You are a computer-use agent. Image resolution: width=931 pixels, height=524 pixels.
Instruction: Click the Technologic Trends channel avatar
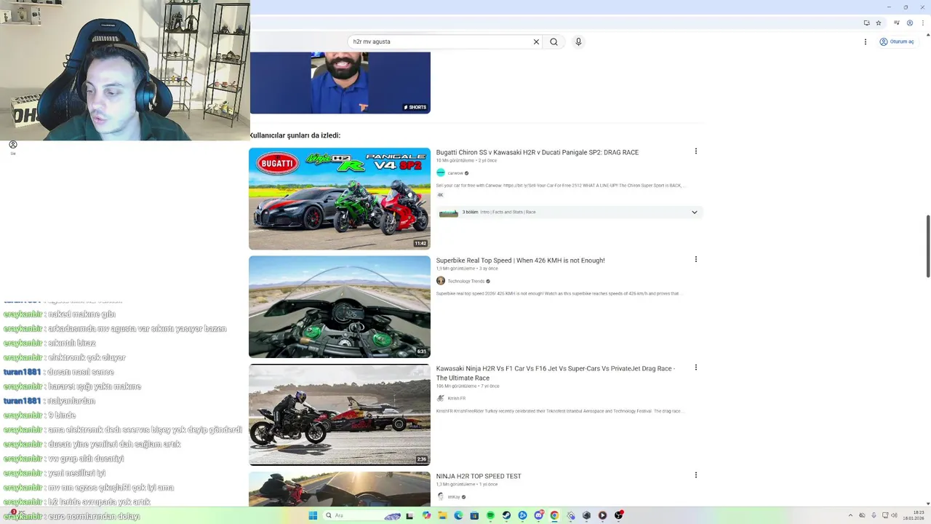point(441,281)
